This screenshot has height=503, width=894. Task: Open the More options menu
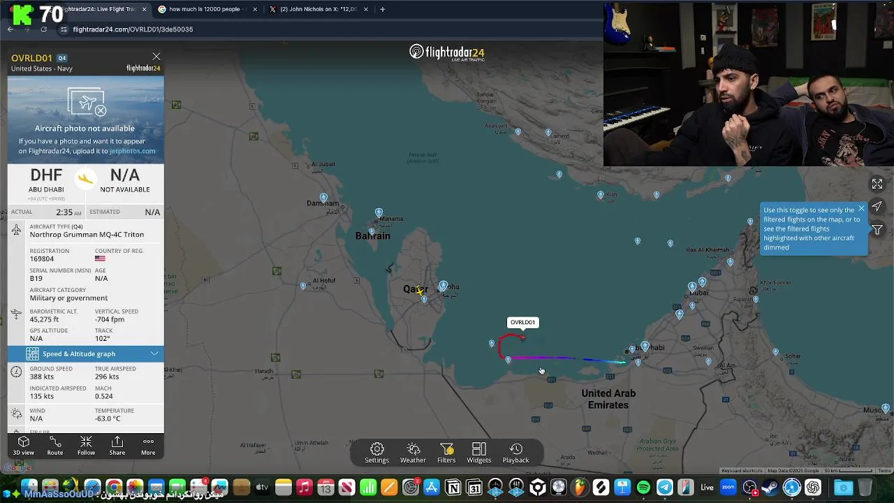pos(148,446)
